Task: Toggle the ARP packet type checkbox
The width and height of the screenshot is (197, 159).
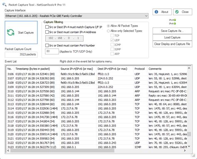Action: 112,54
